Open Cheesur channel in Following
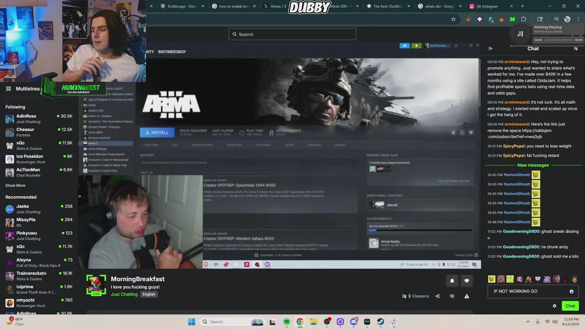 [x=39, y=132]
